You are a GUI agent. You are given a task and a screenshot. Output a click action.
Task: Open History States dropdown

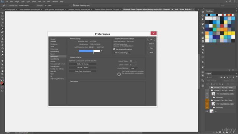pos(133,61)
